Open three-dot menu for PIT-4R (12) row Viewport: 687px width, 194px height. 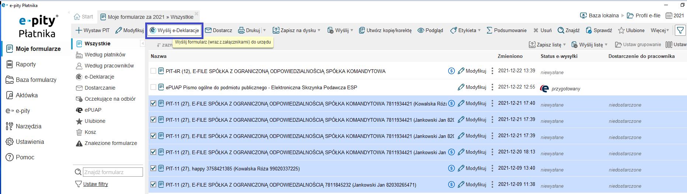pos(492,71)
